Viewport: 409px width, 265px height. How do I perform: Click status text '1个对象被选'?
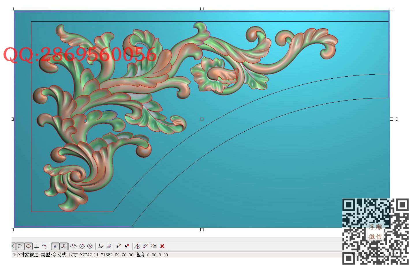coord(25,255)
